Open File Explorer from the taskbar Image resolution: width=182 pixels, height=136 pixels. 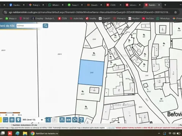(x=25, y=133)
